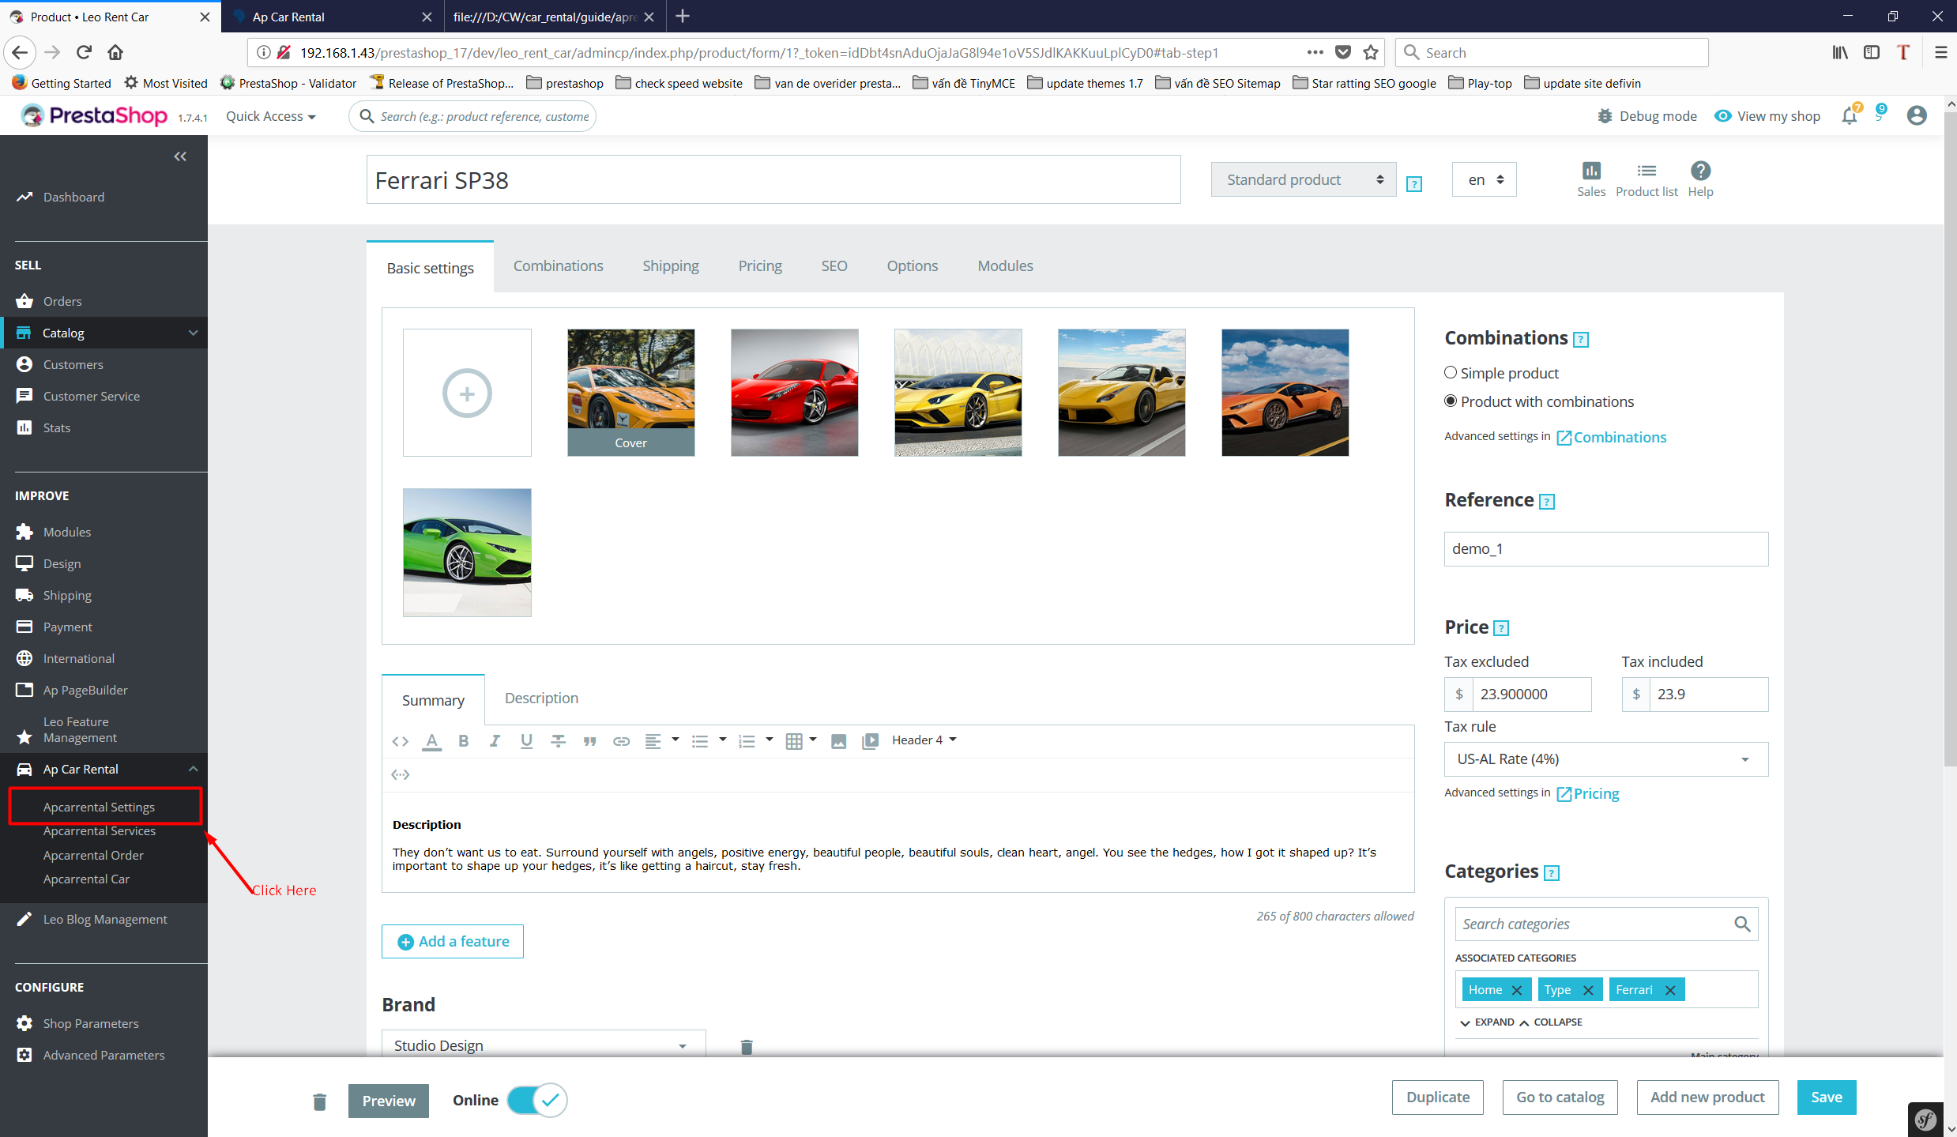Image resolution: width=1957 pixels, height=1137 pixels.
Task: Insert a link in the editor
Action: [621, 741]
